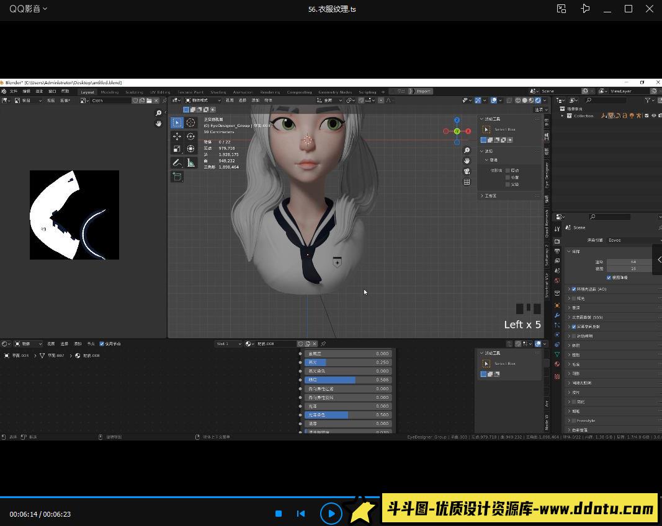
Task: Expand Collection tree arrow in outliner
Action: pyautogui.click(x=562, y=115)
